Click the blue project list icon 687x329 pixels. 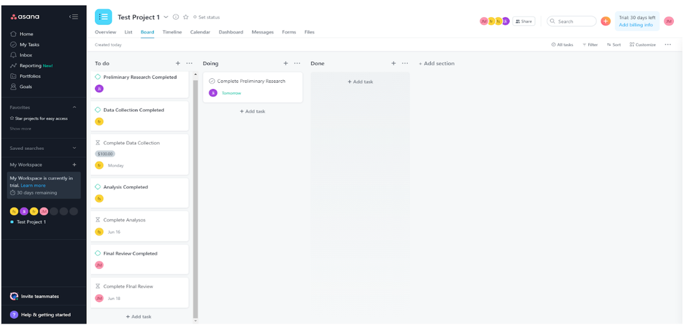pos(103,17)
